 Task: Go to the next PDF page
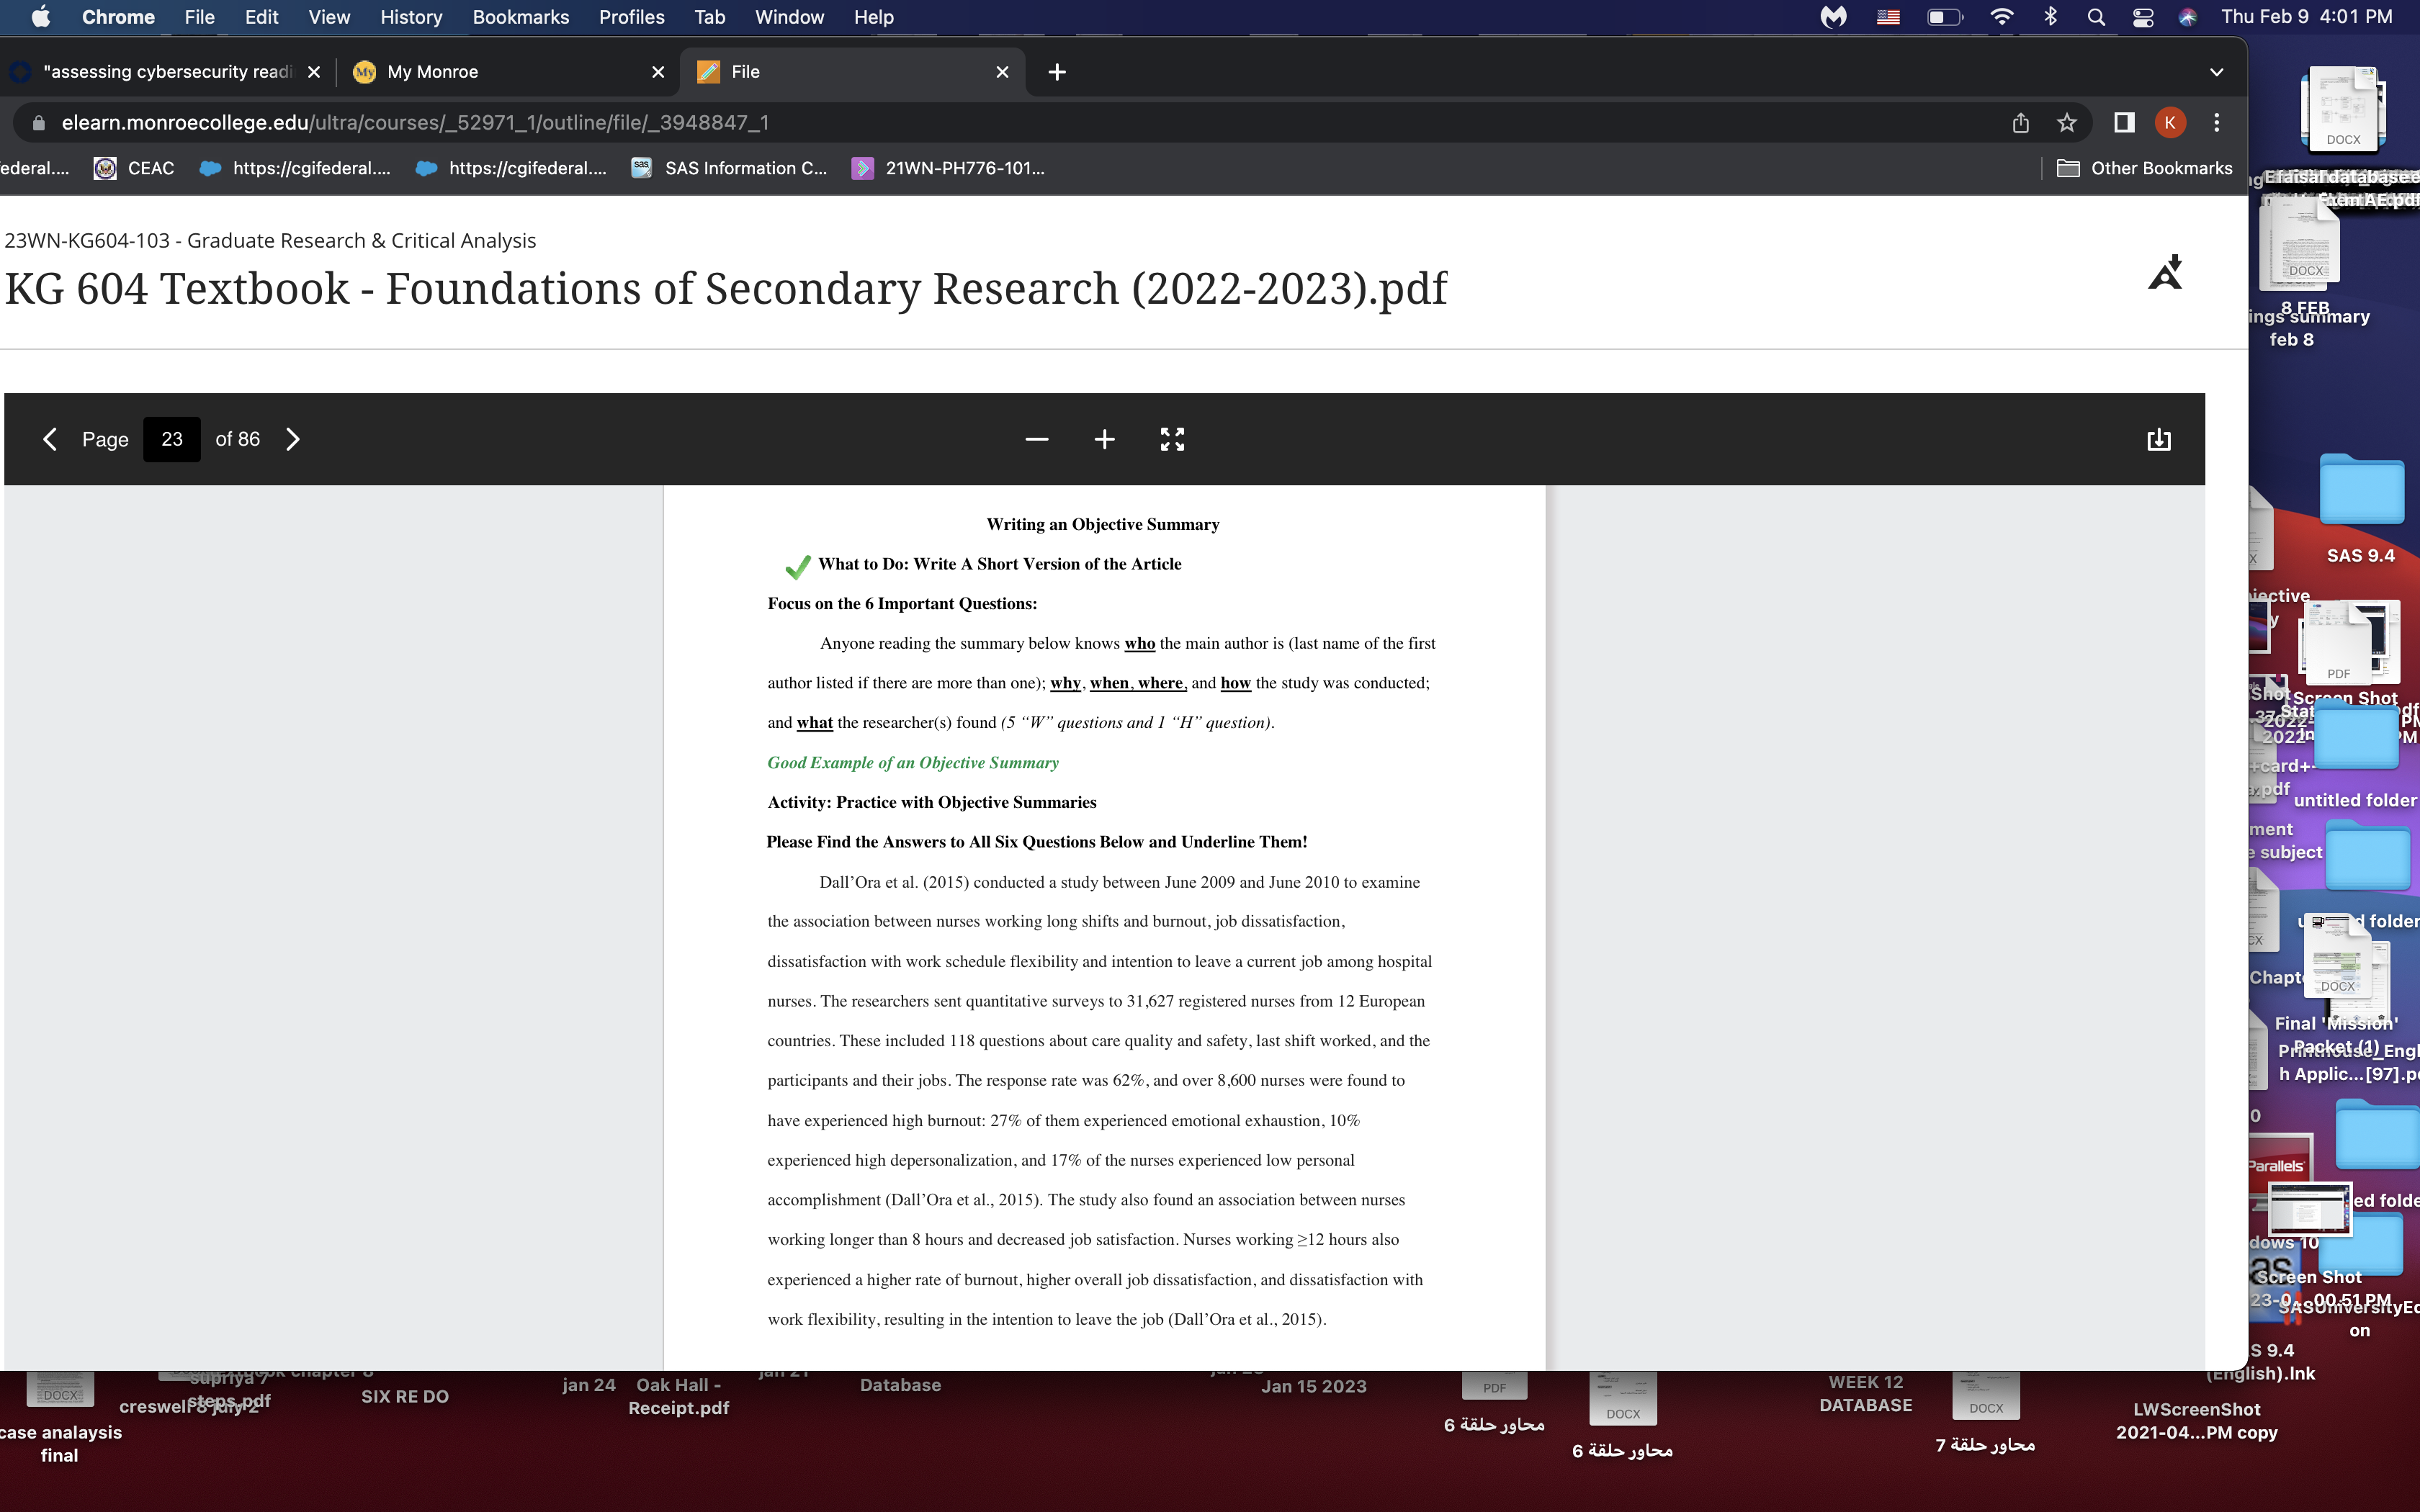[x=292, y=439]
